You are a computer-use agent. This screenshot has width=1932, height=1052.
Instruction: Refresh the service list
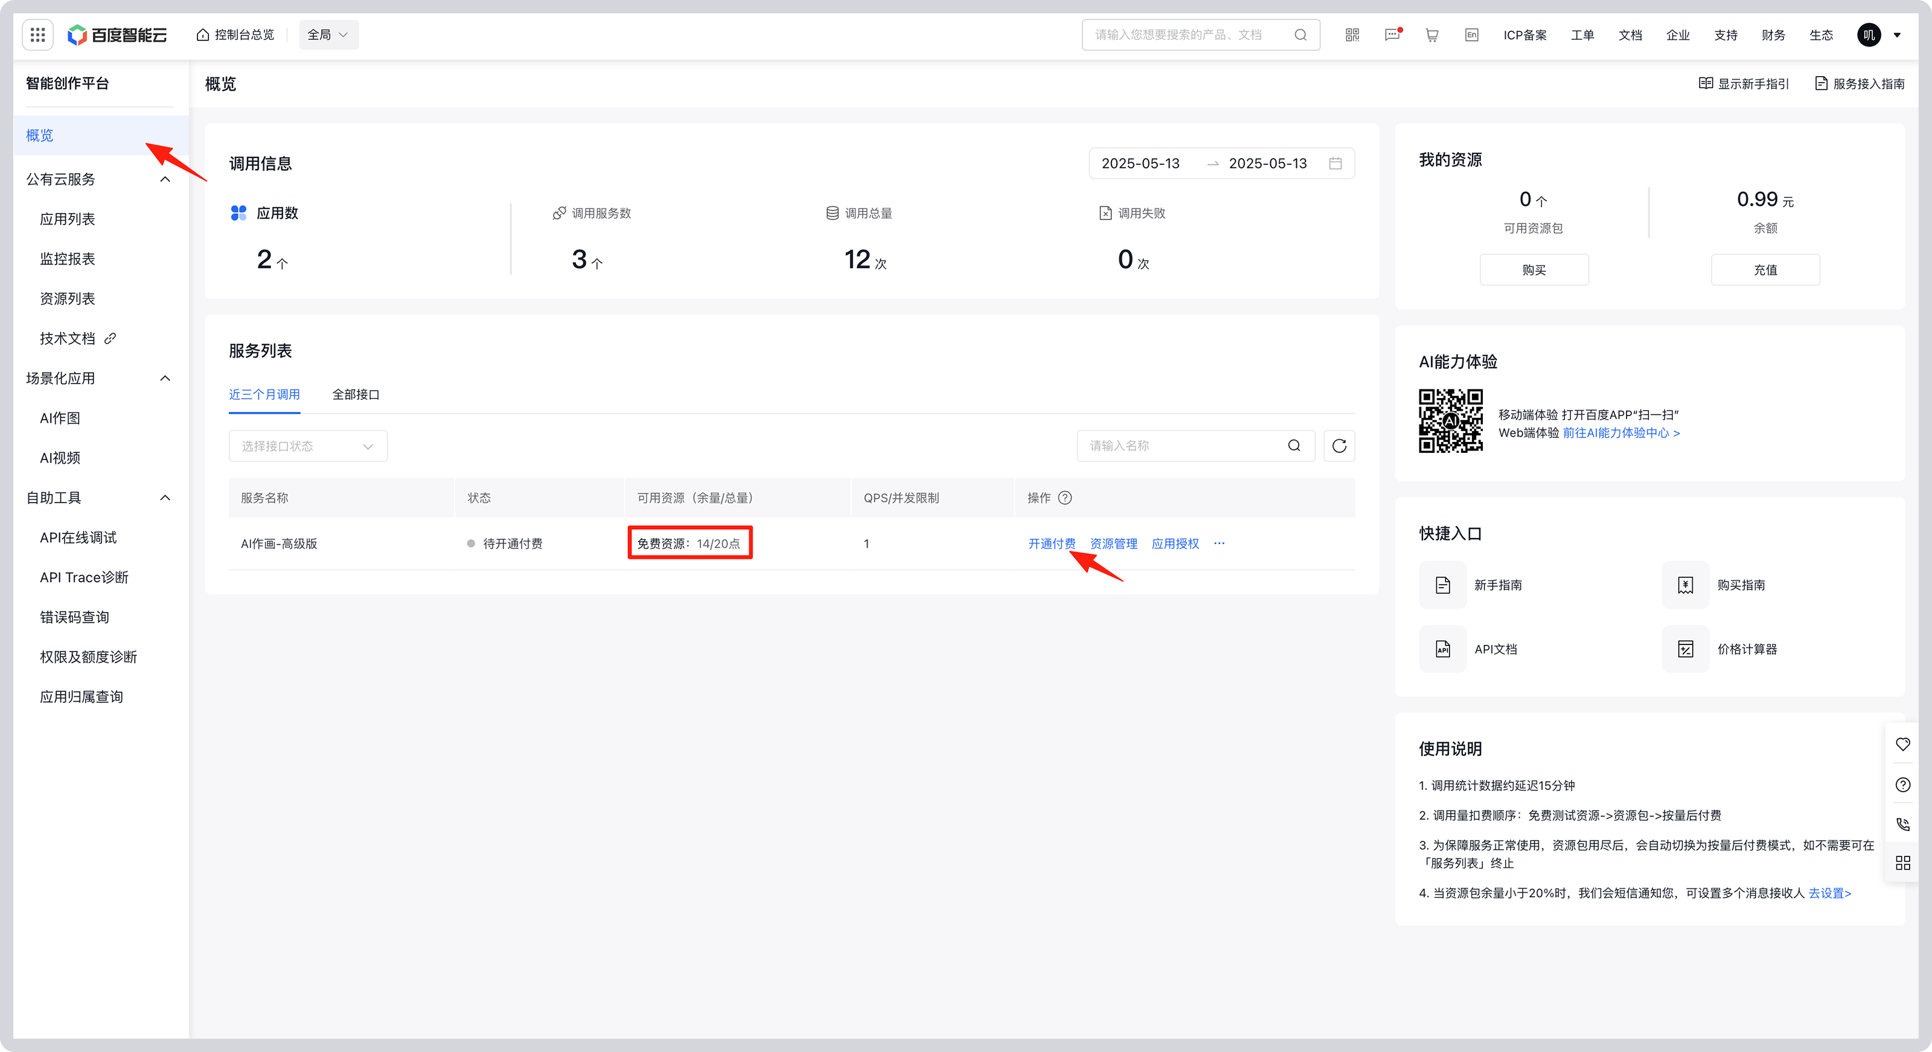tap(1340, 445)
